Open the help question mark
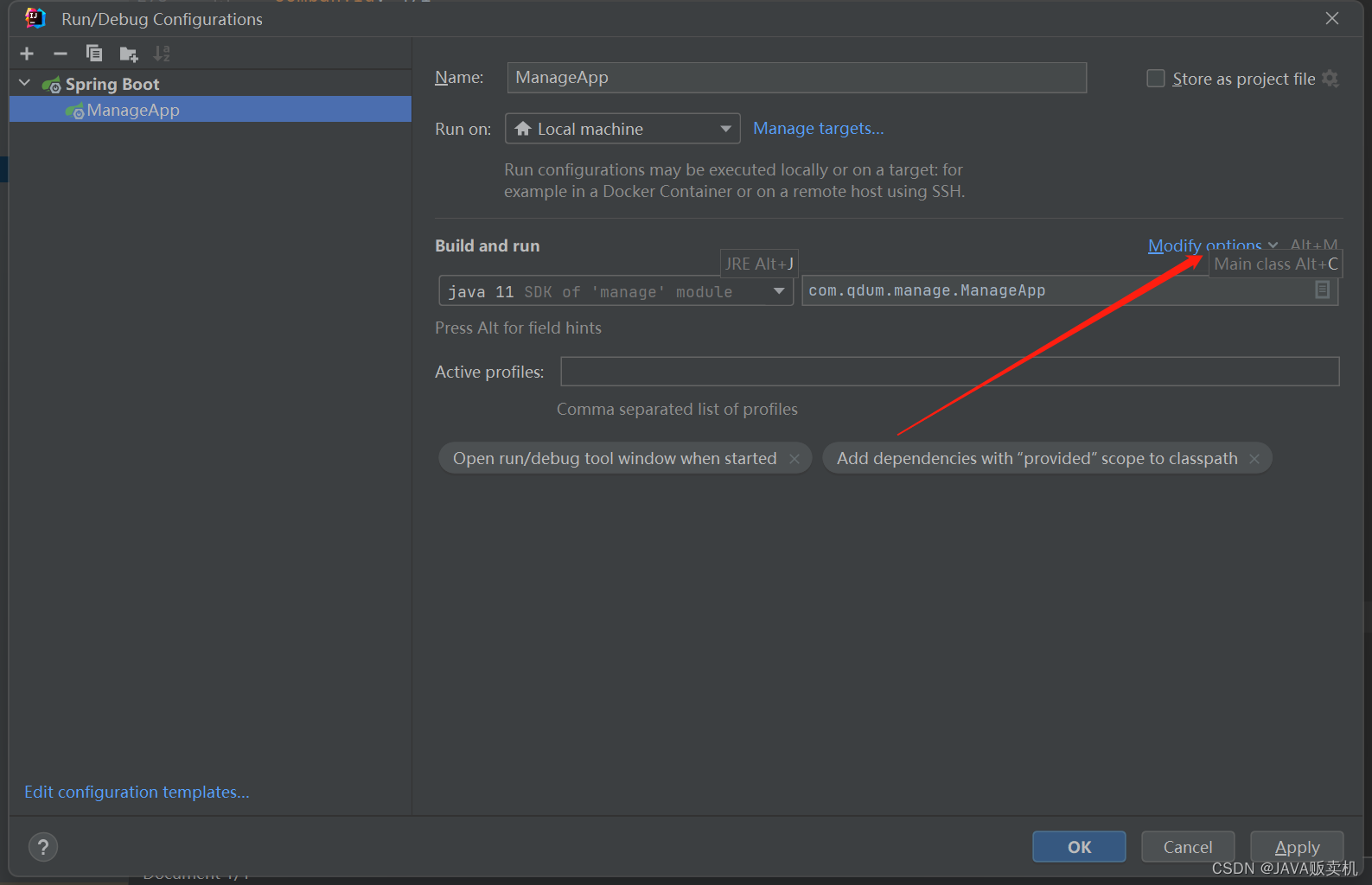Image resolution: width=1372 pixels, height=885 pixels. [43, 847]
